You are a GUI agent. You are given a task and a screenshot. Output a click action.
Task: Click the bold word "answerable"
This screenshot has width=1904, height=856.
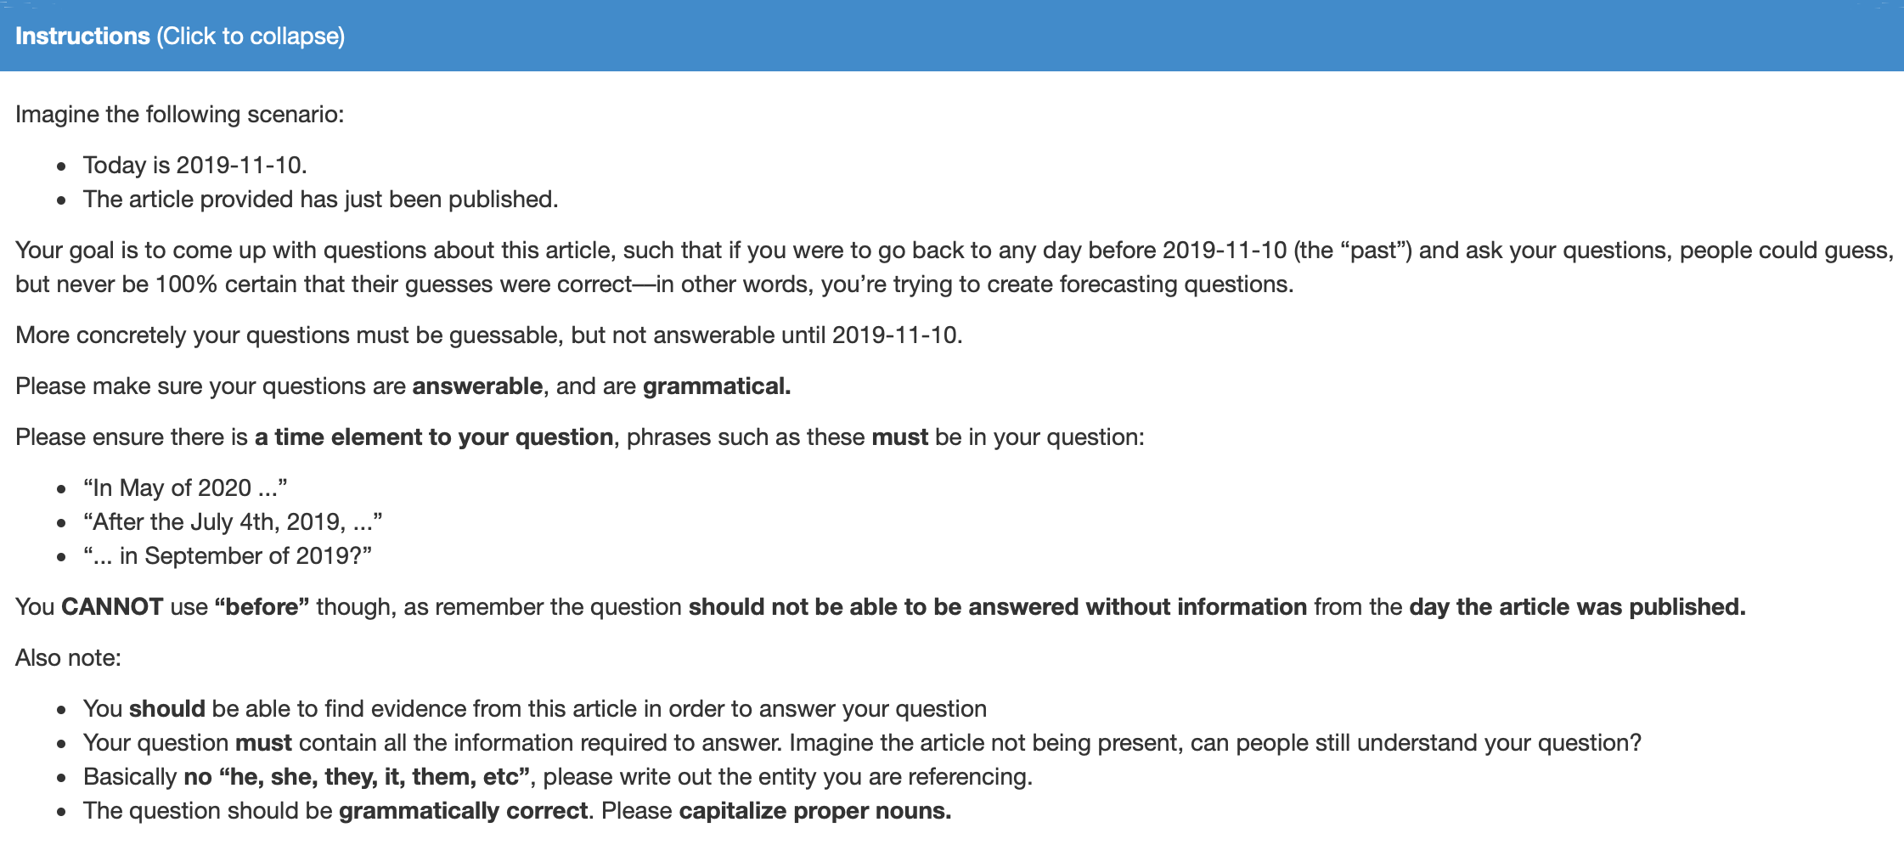(477, 386)
